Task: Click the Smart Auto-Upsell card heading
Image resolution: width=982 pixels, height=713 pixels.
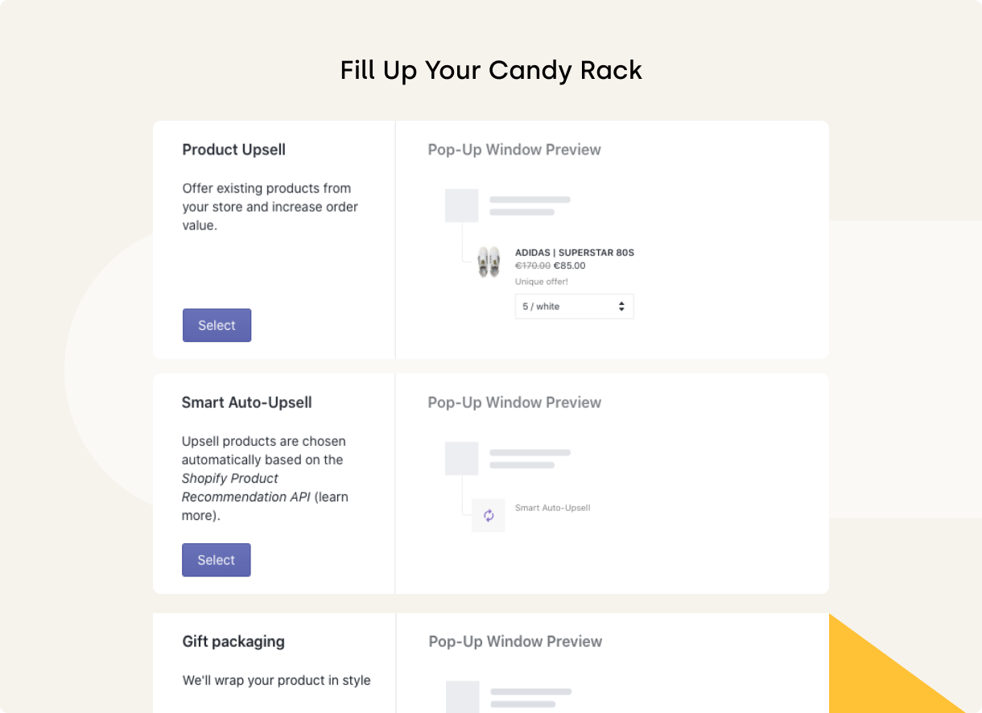Action: tap(246, 402)
